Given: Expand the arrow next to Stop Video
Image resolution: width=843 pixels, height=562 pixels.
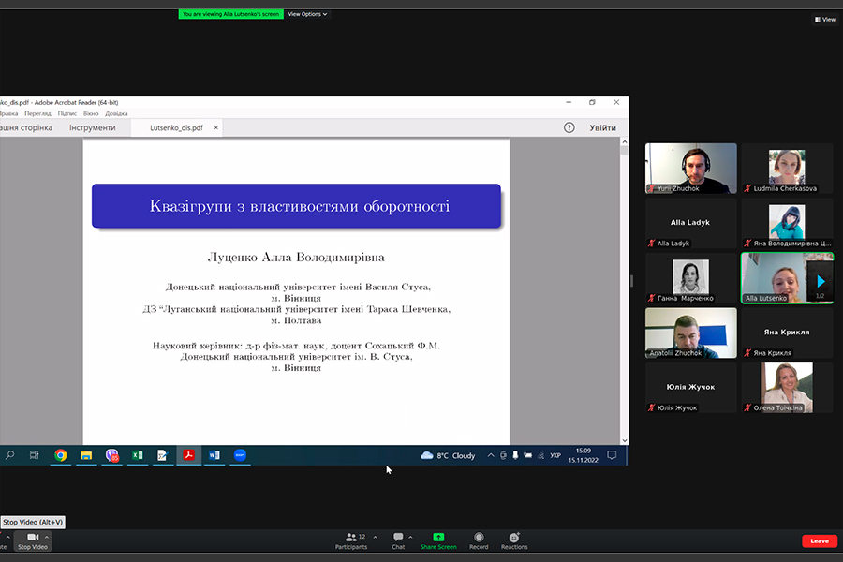Looking at the screenshot, I should [x=47, y=538].
